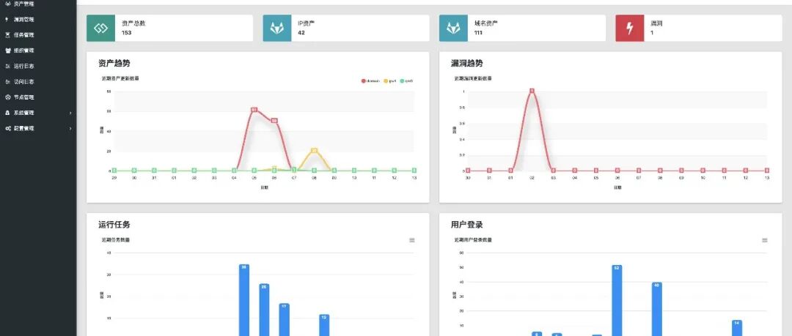Click the 近期漏洞更新数量 chart subtitle
Viewport: 792px width, 336px height.
pyautogui.click(x=473, y=79)
